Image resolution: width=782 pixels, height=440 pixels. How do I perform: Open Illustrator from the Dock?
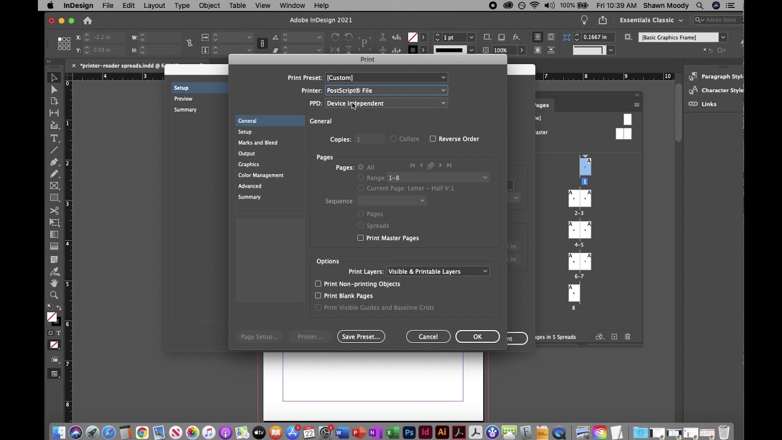click(442, 433)
